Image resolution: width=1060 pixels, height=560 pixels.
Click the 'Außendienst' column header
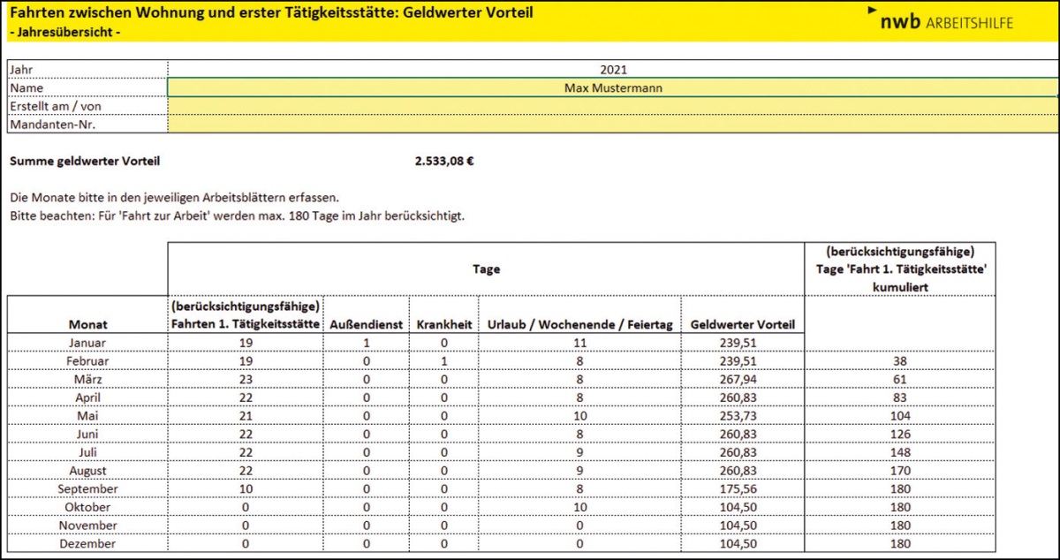point(367,325)
